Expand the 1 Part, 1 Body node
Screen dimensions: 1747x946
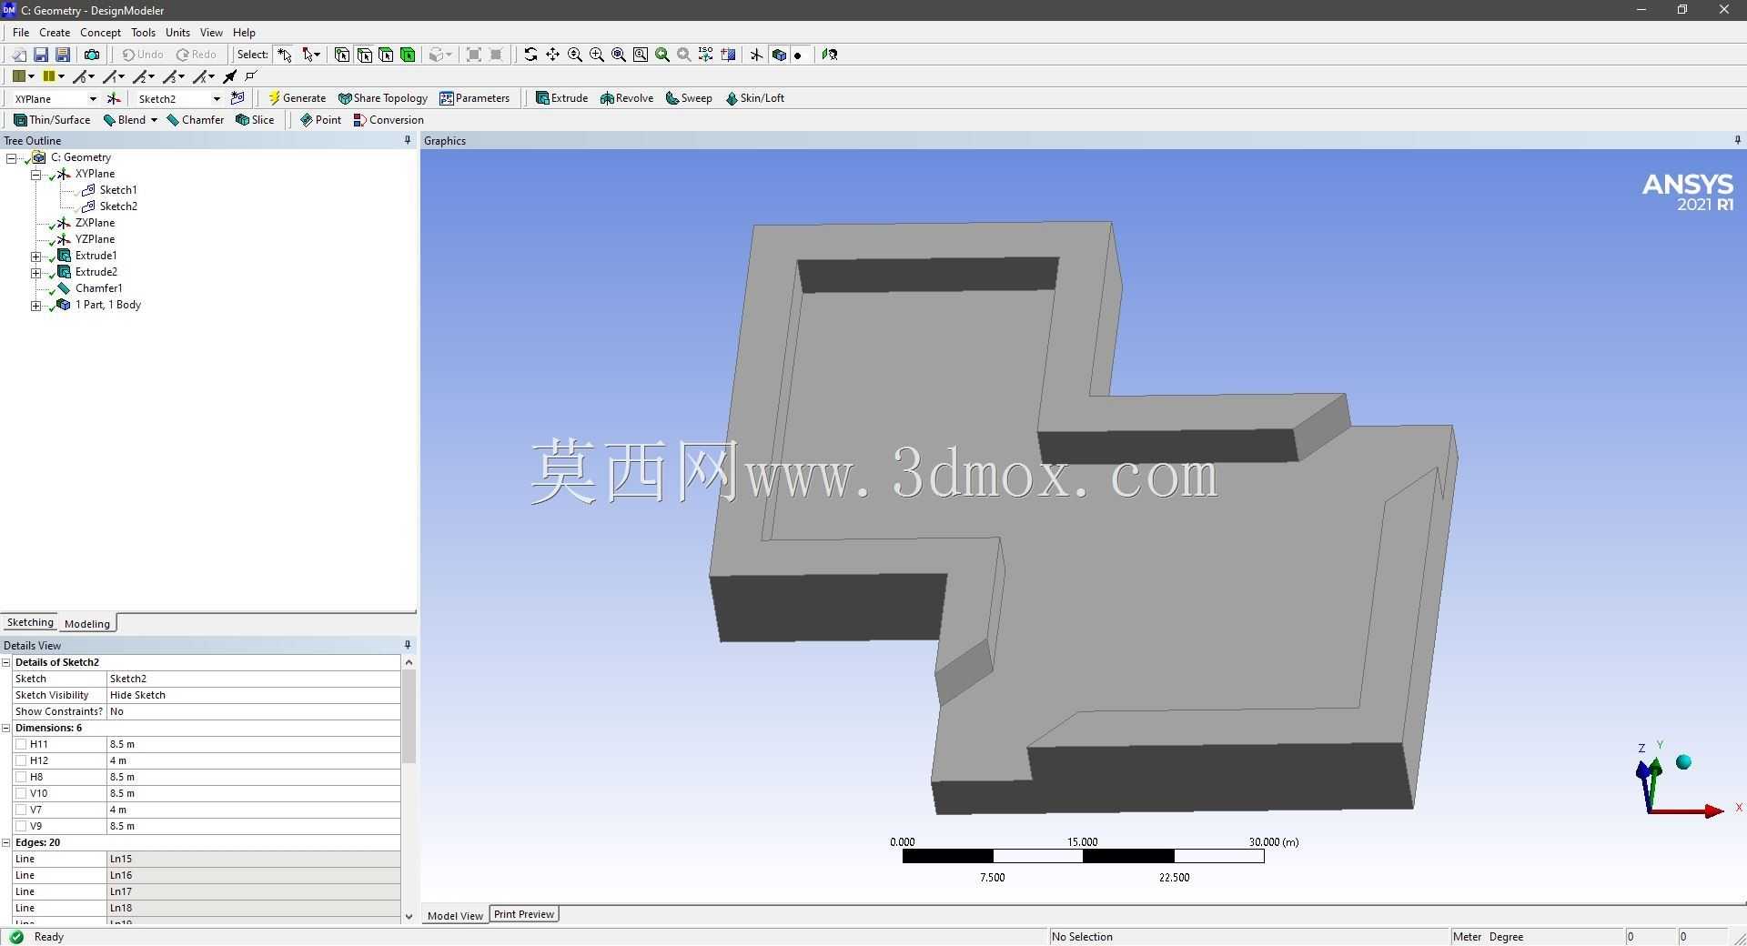point(35,306)
